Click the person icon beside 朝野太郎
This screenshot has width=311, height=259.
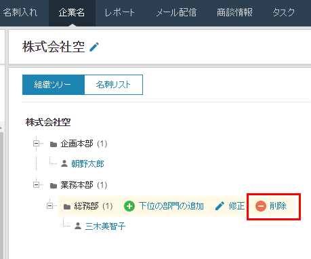pos(64,163)
